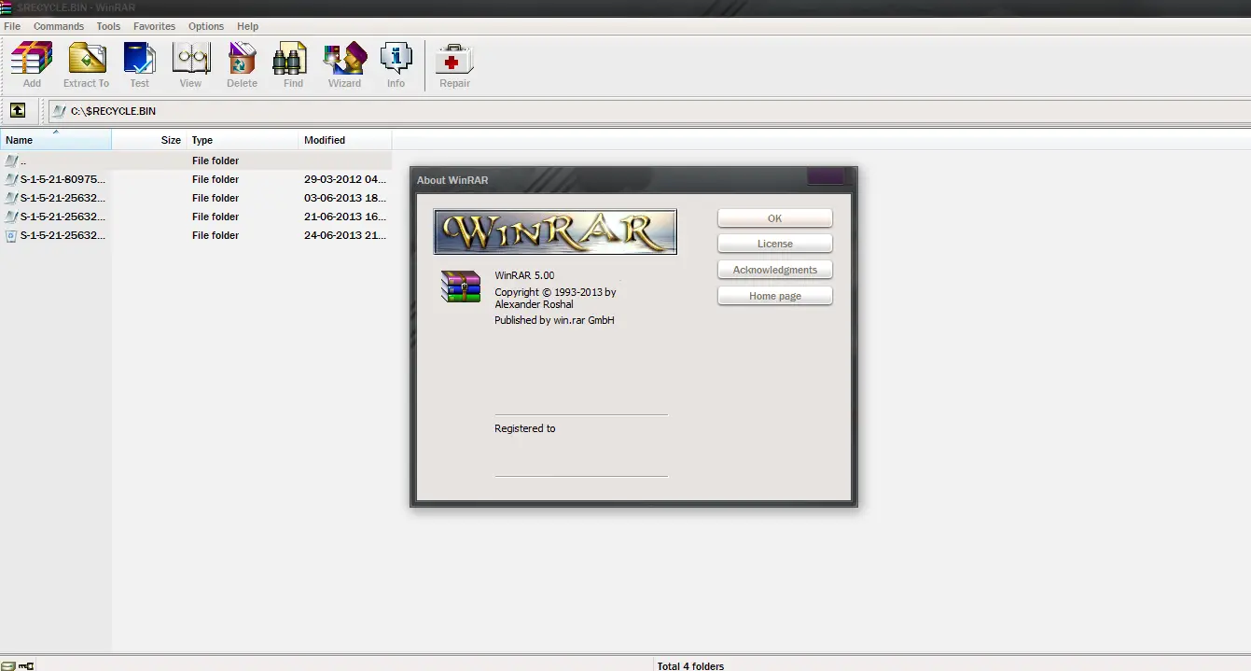Sort by the Name column header
The height and width of the screenshot is (671, 1251).
tap(56, 140)
